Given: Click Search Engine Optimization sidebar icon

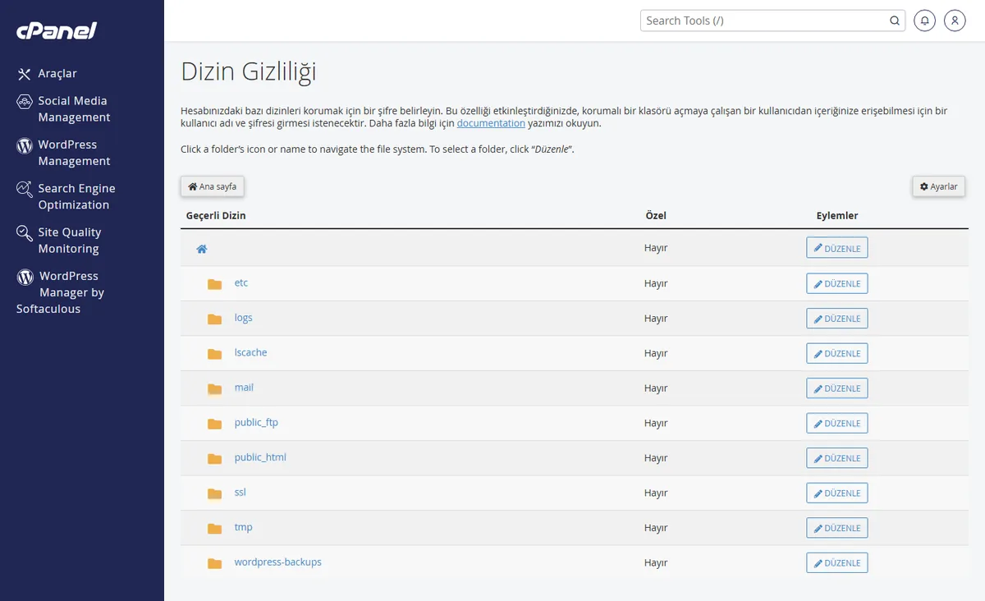Looking at the screenshot, I should tap(25, 189).
